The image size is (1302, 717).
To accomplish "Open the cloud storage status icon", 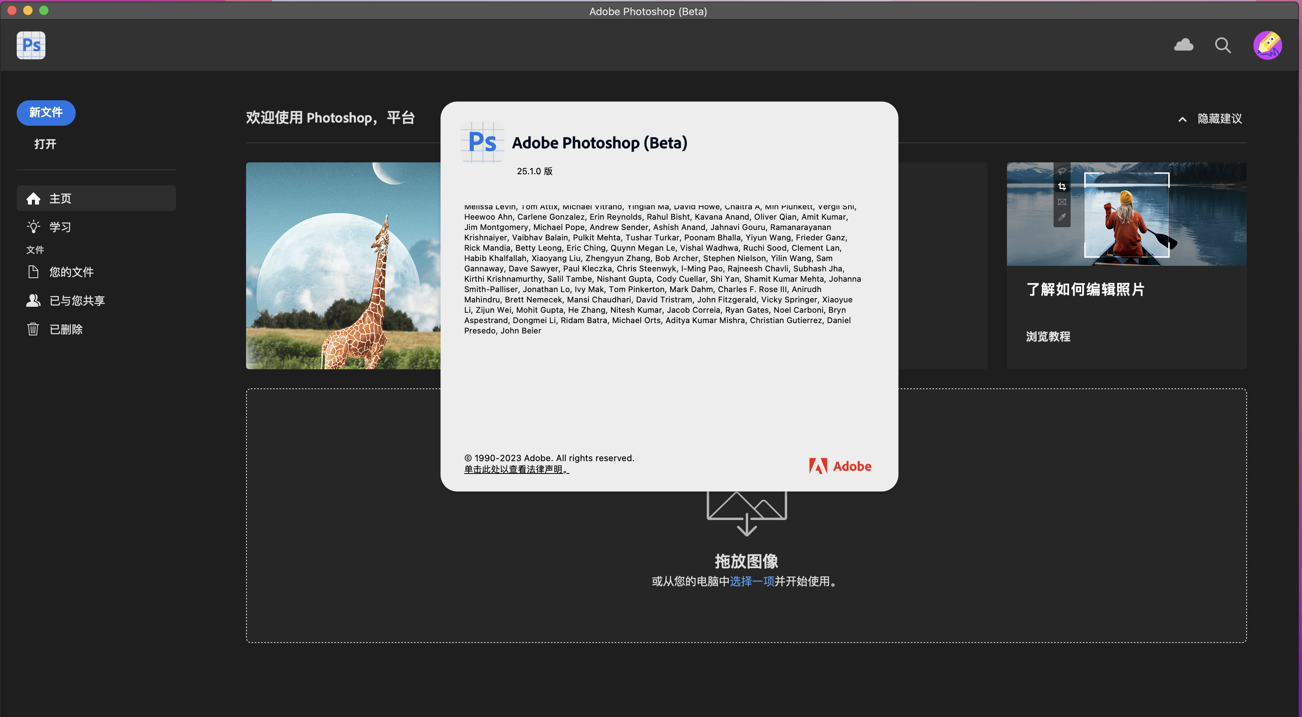I will coord(1183,45).
